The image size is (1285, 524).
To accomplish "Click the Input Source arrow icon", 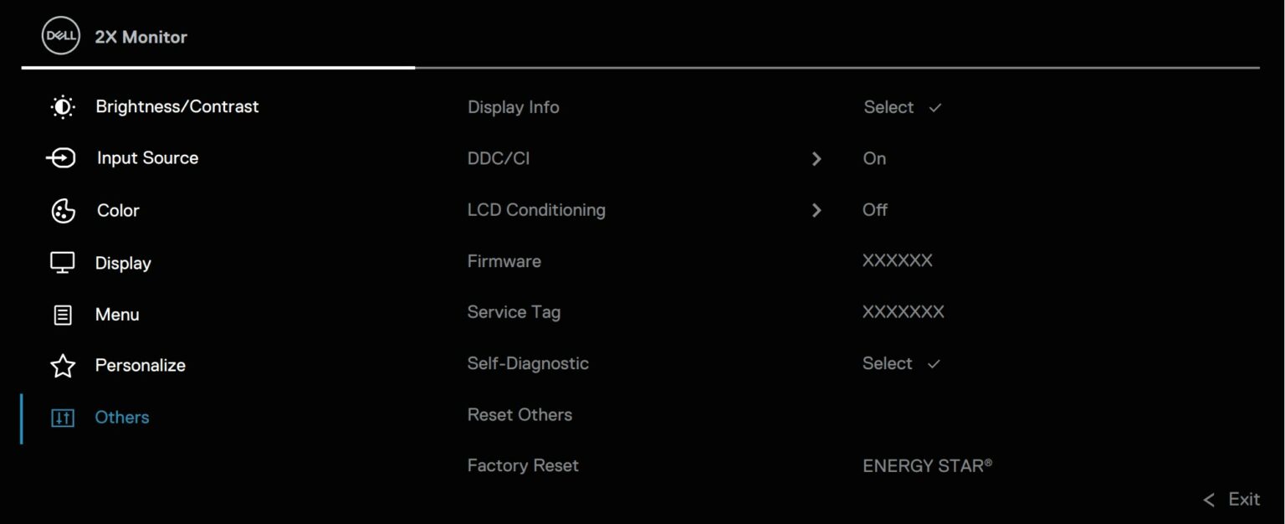I will [x=61, y=158].
